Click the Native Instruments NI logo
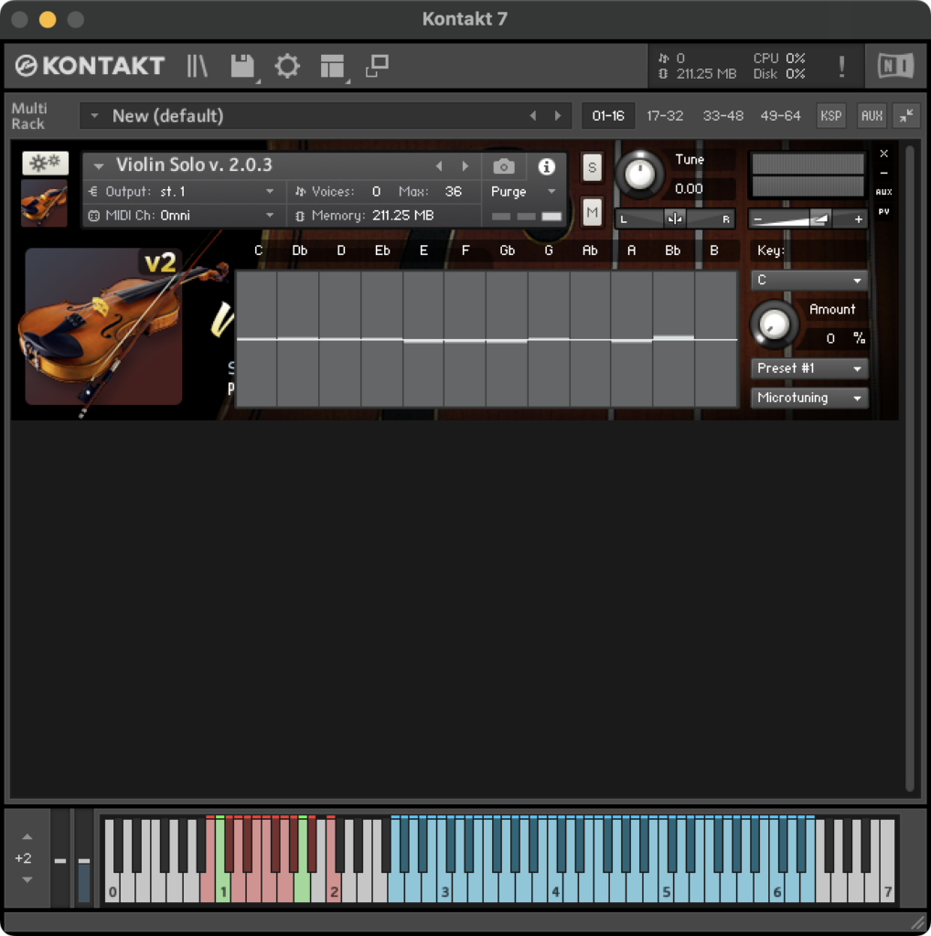The image size is (931, 936). click(x=895, y=66)
